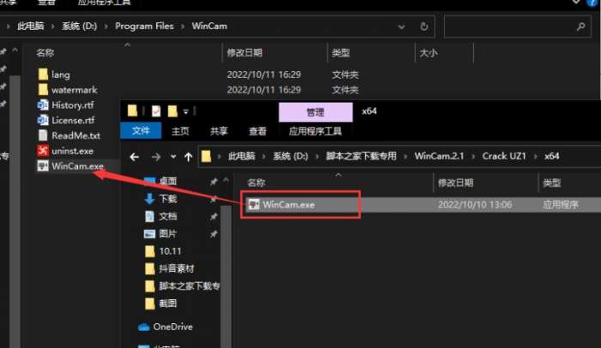Open the 应用程序工具 tab in x64 window
Image resolution: width=601 pixels, height=348 pixels.
tap(315, 131)
